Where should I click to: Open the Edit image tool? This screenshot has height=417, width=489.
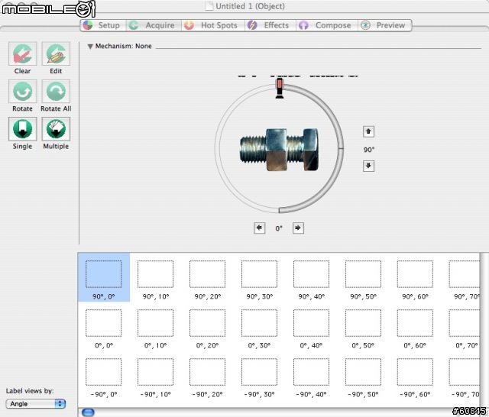tap(56, 53)
